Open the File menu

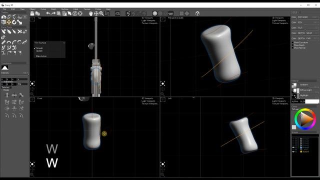point(4,9)
